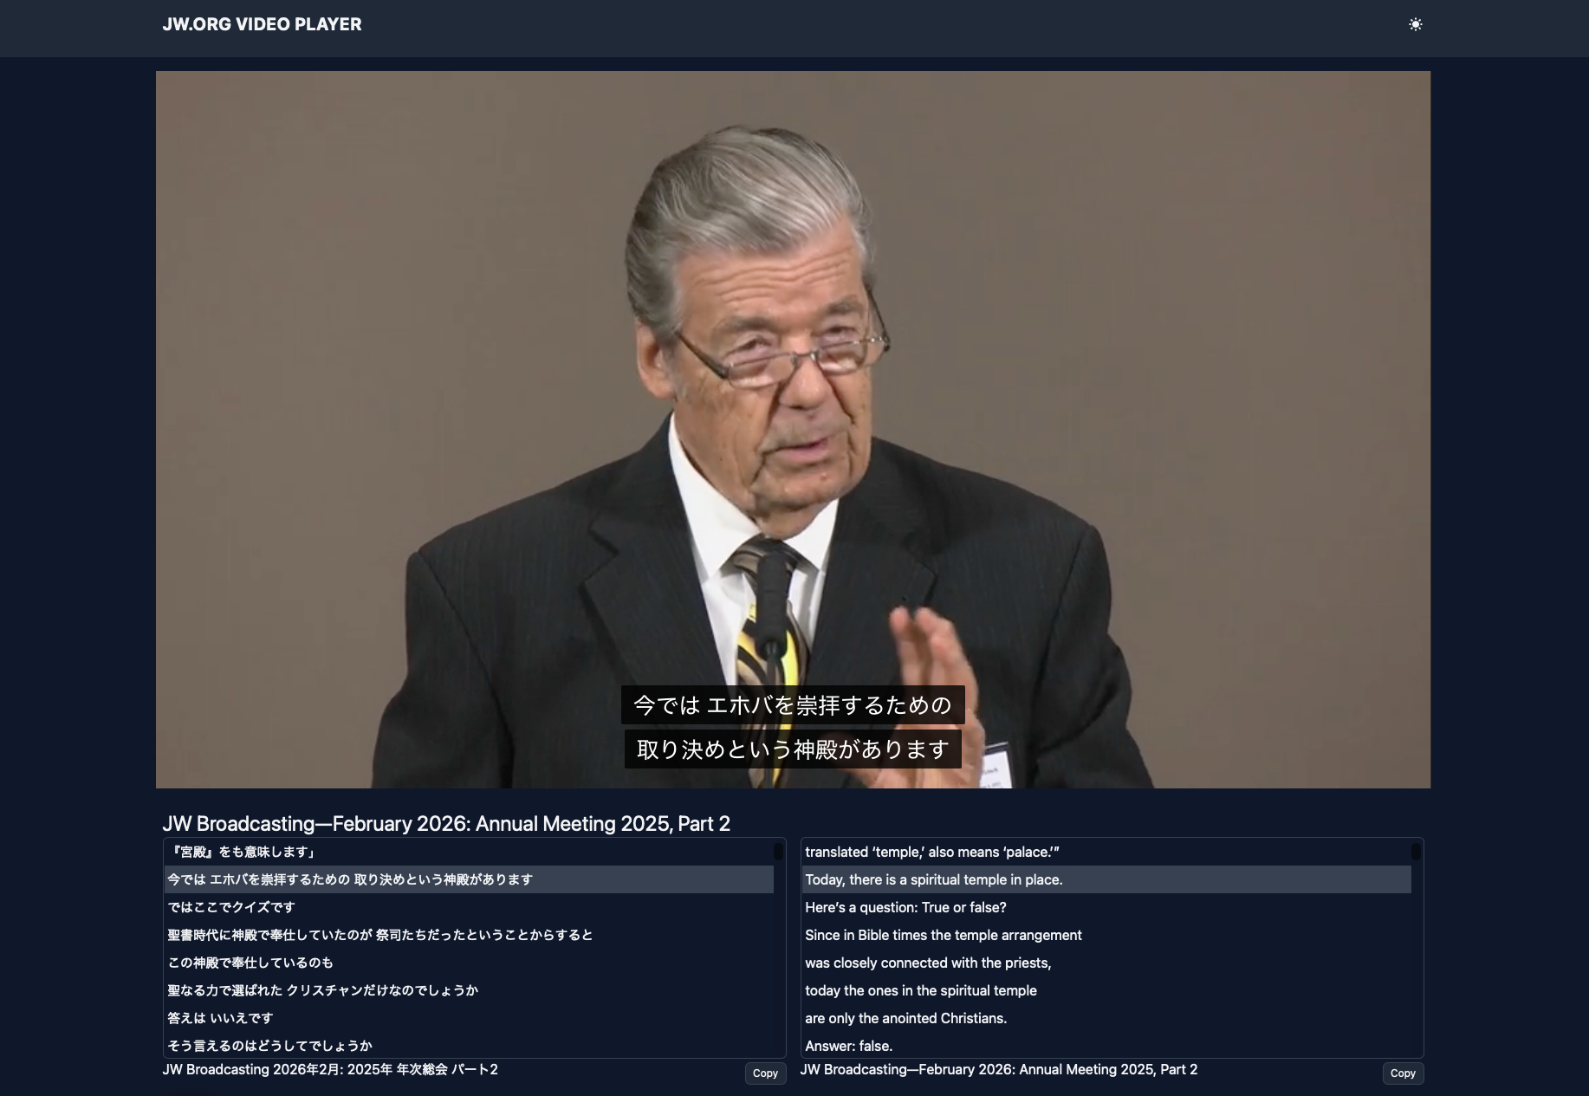Jump to "Today, there is a spiritual temple in place."
Screen dimensions: 1589x1096
point(933,879)
